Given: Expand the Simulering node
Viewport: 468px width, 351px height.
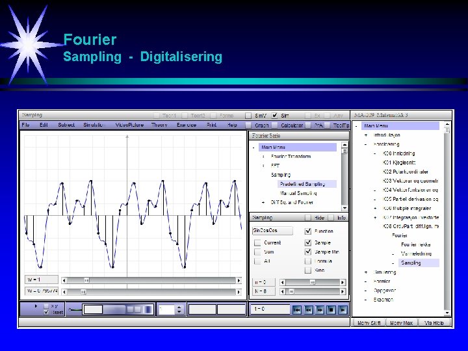Looking at the screenshot, I should pyautogui.click(x=366, y=272).
